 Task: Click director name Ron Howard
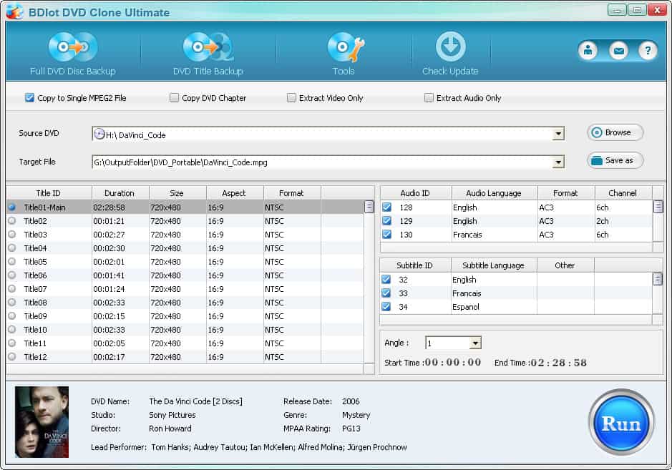pos(170,429)
